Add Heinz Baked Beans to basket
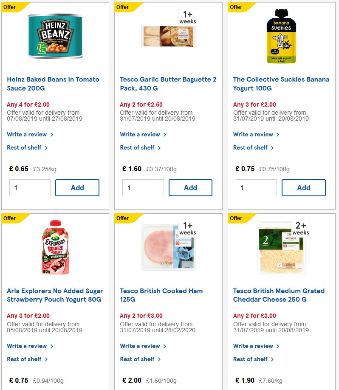Screen dimensions: 339x390 click(x=77, y=187)
